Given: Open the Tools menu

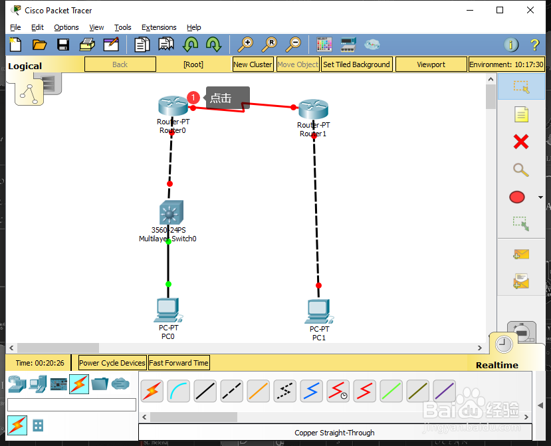Looking at the screenshot, I should pyautogui.click(x=123, y=27).
